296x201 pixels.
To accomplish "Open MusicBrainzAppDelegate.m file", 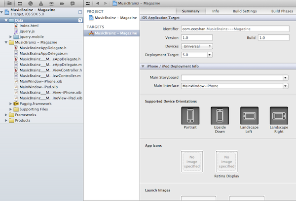I will click(43, 54).
